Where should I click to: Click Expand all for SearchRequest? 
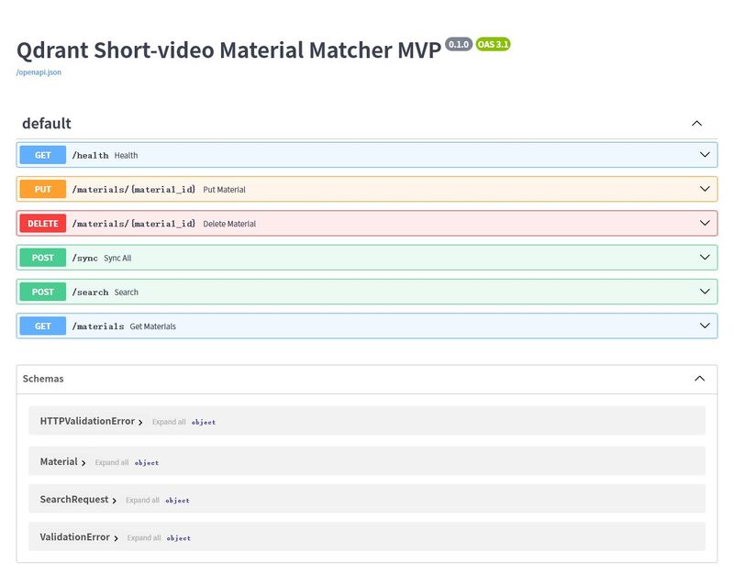[x=143, y=500]
